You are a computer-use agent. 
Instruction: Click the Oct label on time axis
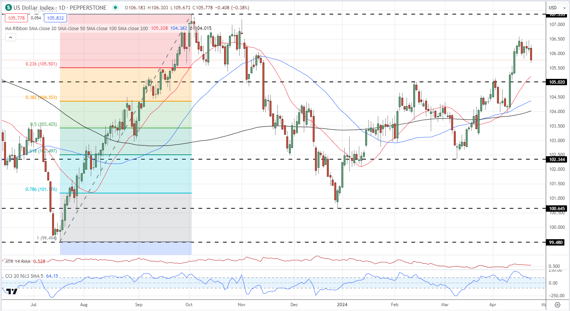189,305
